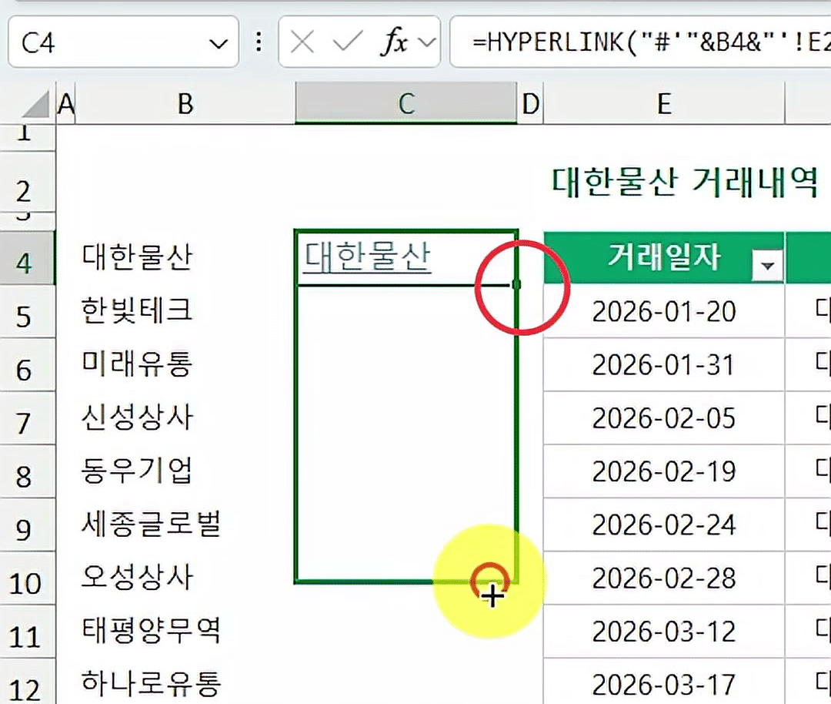Viewport: 831px width, 704px height.
Task: Select column E header
Action: pyautogui.click(x=664, y=104)
